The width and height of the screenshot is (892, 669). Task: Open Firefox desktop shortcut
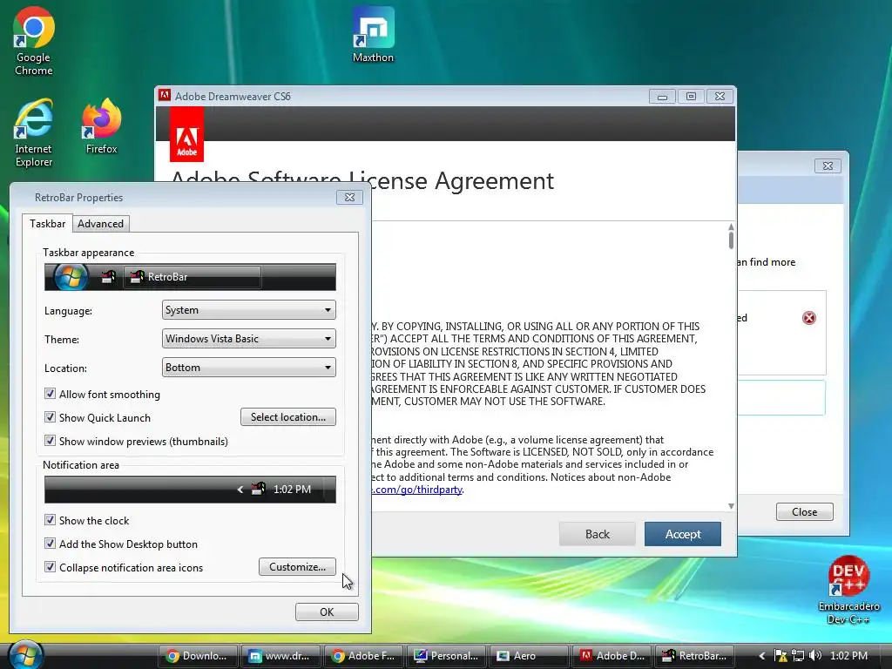point(101,126)
